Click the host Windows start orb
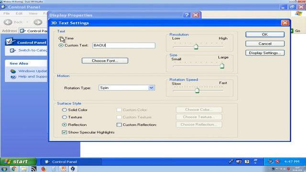Screen dimensions: 306x172 pos(4,169)
